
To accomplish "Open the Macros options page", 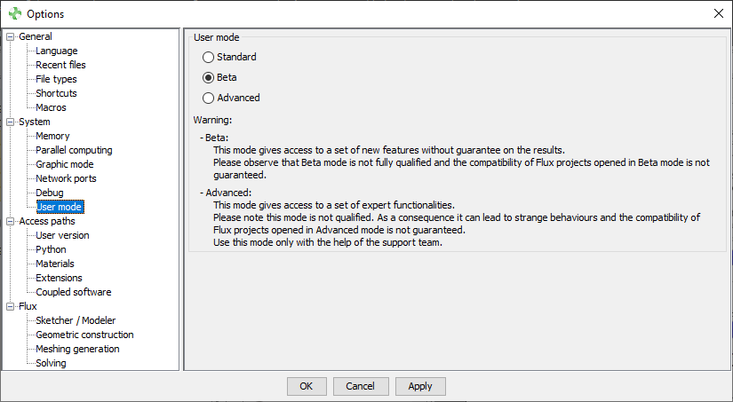I will 51,107.
